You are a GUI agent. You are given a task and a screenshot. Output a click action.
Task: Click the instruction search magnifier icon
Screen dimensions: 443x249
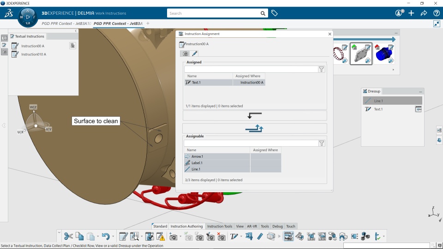tap(134, 236)
